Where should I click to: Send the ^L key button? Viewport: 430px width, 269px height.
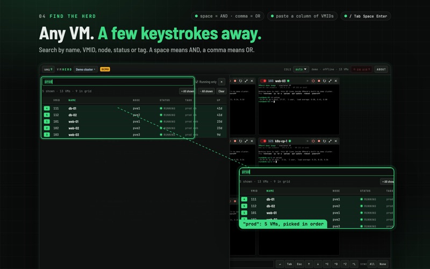pyautogui.click(x=354, y=264)
